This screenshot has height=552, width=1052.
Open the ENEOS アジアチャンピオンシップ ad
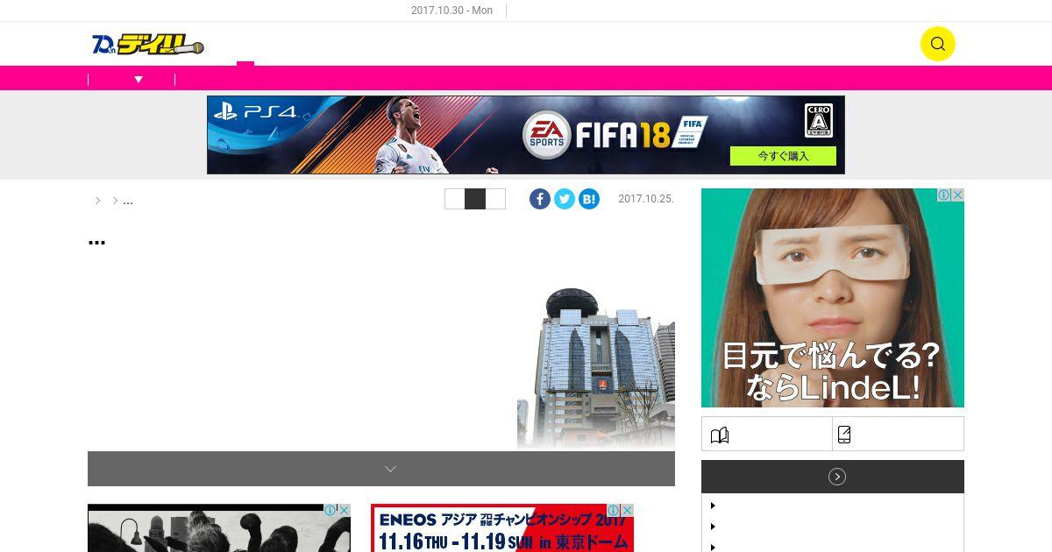[x=502, y=527]
